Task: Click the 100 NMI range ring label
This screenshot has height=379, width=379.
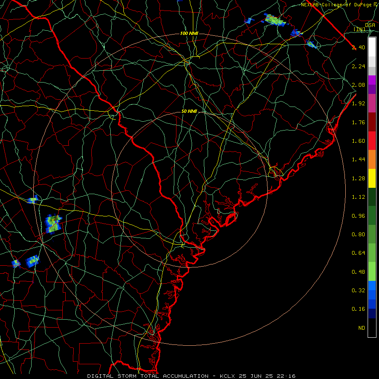Action: coord(189,33)
